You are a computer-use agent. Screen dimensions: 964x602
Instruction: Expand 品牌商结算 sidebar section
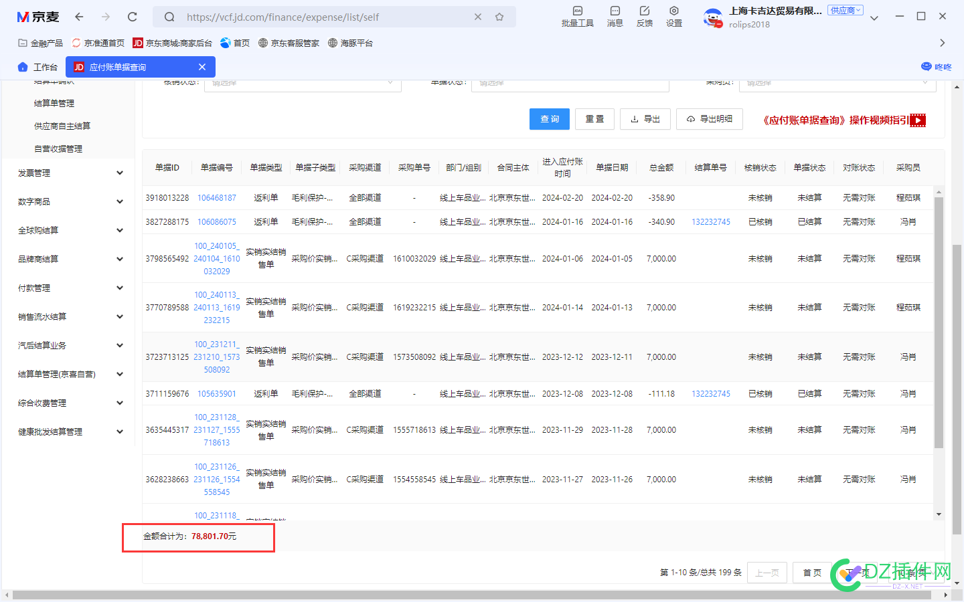(70, 259)
